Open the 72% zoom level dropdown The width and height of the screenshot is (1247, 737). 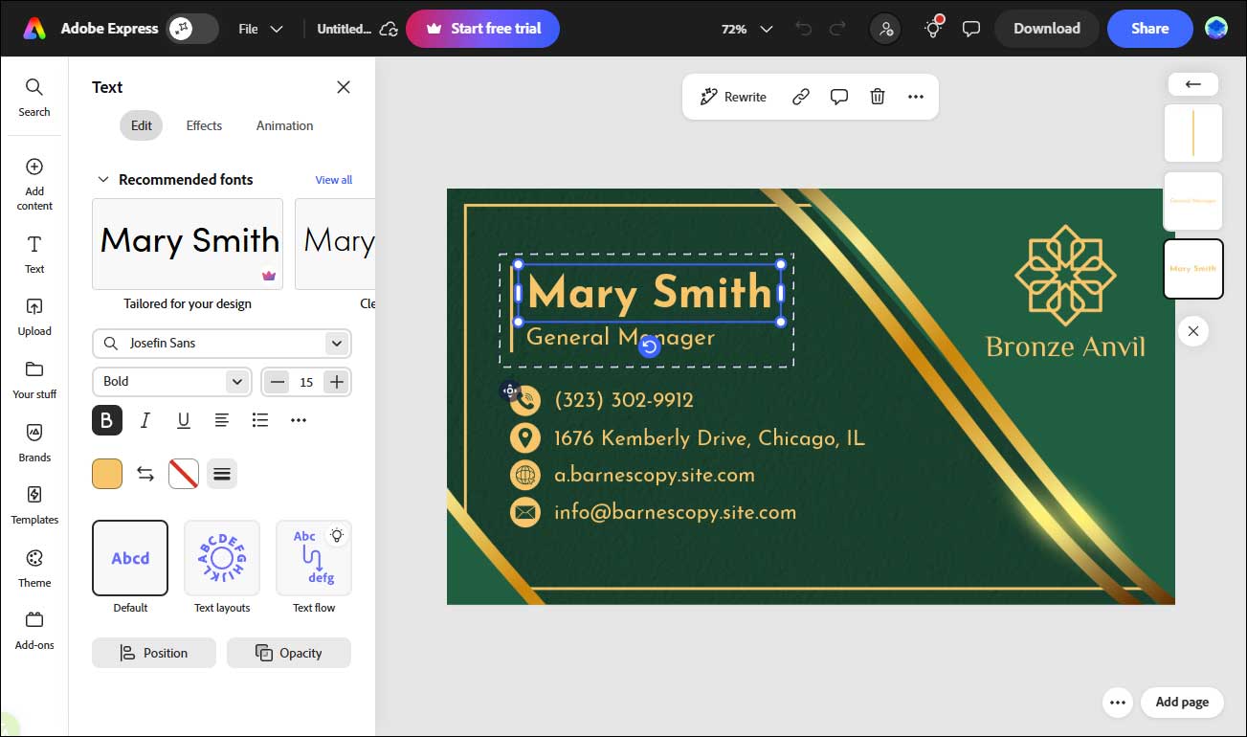[746, 29]
